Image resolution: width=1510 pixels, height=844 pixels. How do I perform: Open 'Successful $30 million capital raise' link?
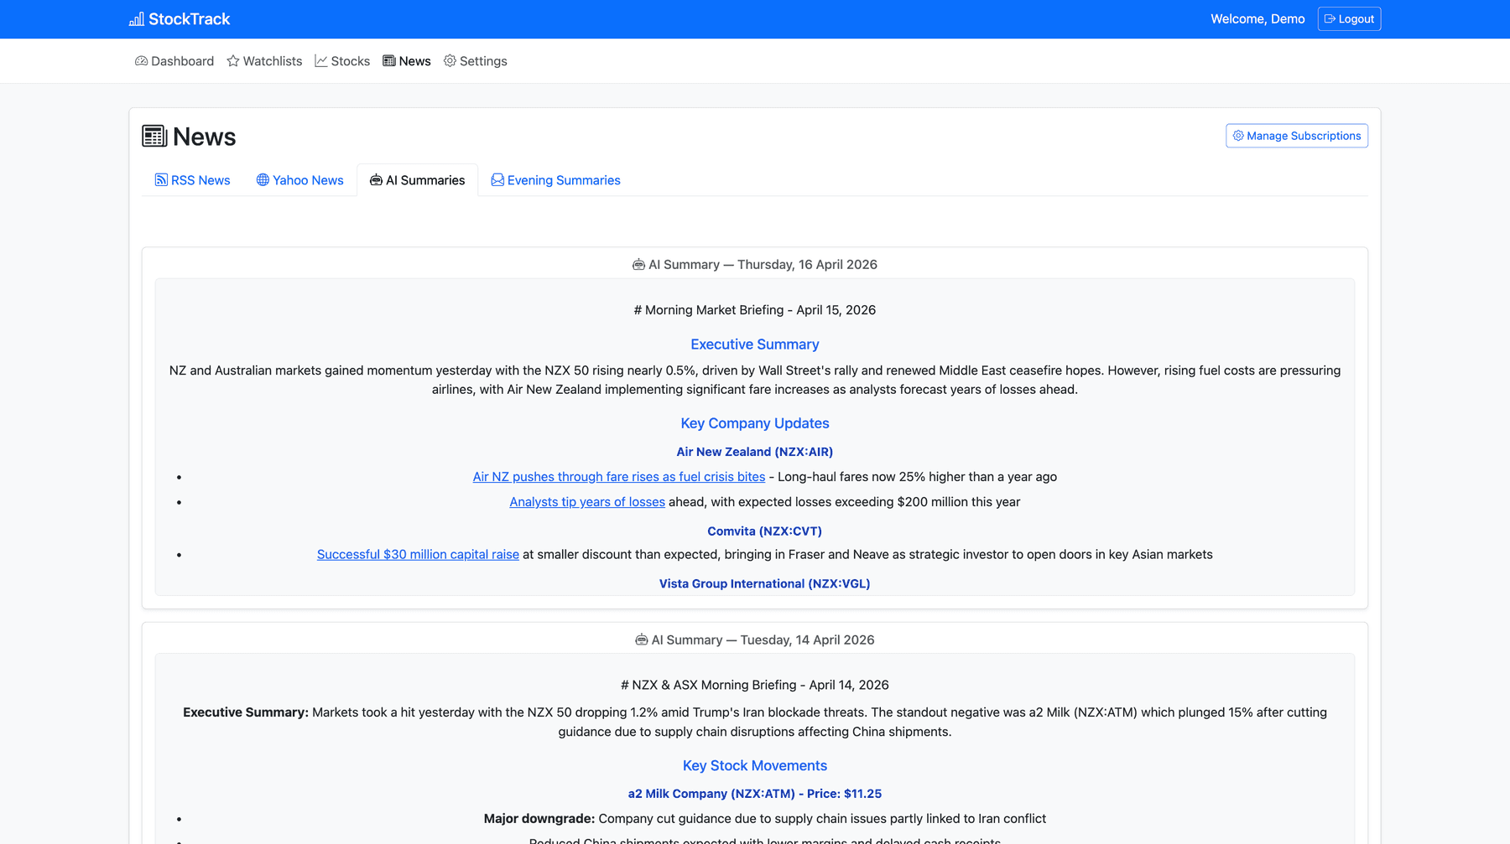click(x=418, y=555)
